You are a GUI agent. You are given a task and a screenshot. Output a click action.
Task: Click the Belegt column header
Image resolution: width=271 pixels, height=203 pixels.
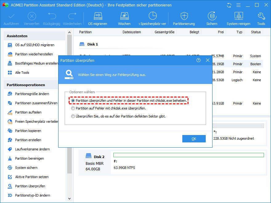click(x=194, y=32)
